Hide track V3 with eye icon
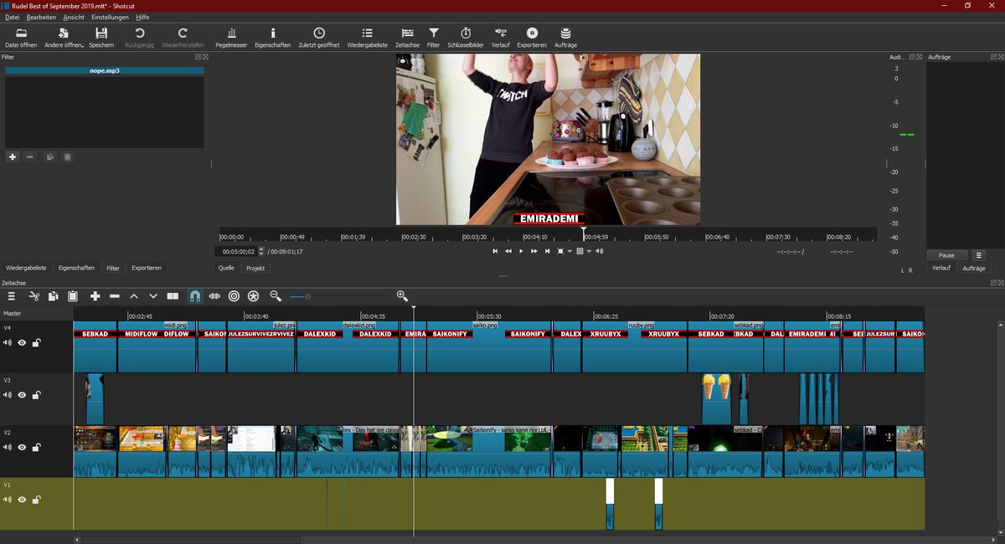The width and height of the screenshot is (1005, 544). pyautogui.click(x=22, y=395)
